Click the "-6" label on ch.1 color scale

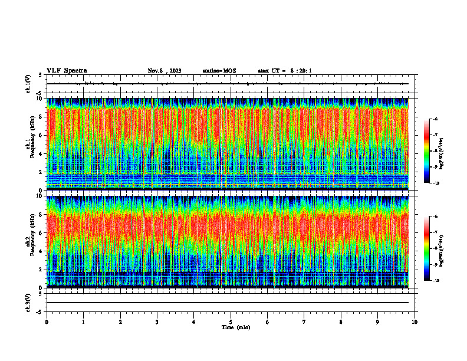435,119
